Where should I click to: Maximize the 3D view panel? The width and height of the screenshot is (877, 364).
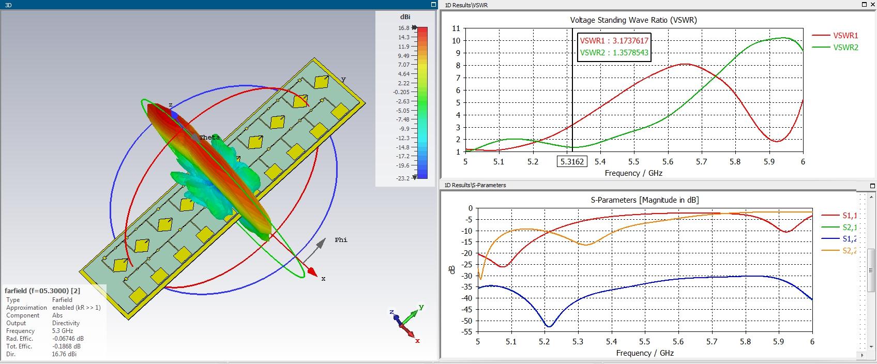[x=433, y=5]
